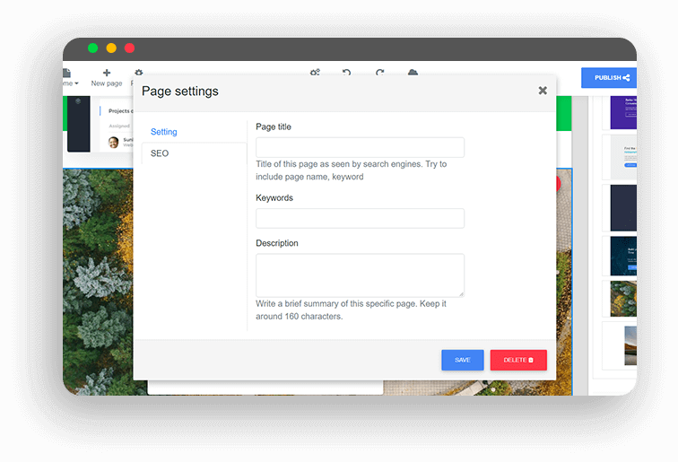Viewport: 678px width, 462px height.
Task: Select the purple block thumbnail
Action: tap(623, 112)
